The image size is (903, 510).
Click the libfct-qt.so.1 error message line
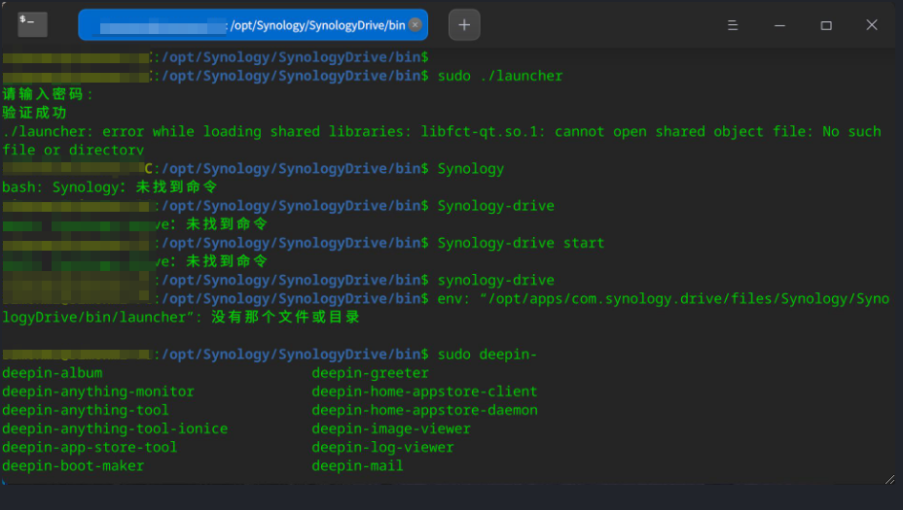(441, 132)
